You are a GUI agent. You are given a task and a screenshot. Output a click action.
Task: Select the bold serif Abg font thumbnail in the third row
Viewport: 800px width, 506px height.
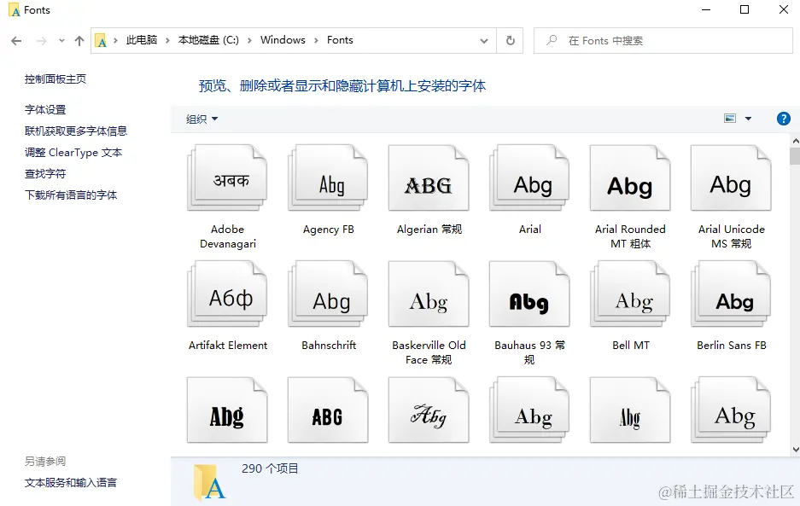tap(227, 410)
